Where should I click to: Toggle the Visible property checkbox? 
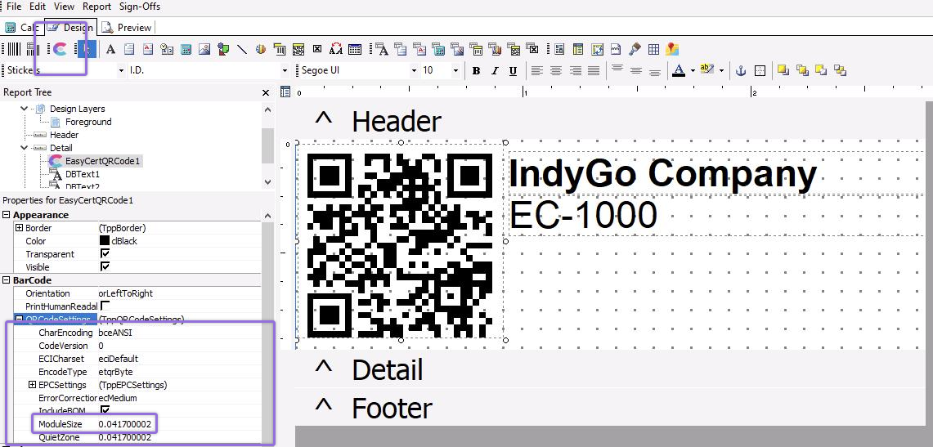click(105, 267)
